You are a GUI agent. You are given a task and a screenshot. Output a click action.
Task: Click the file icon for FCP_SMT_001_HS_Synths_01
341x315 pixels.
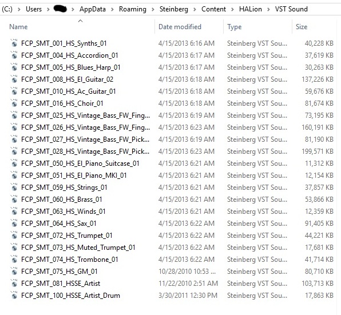[14, 43]
